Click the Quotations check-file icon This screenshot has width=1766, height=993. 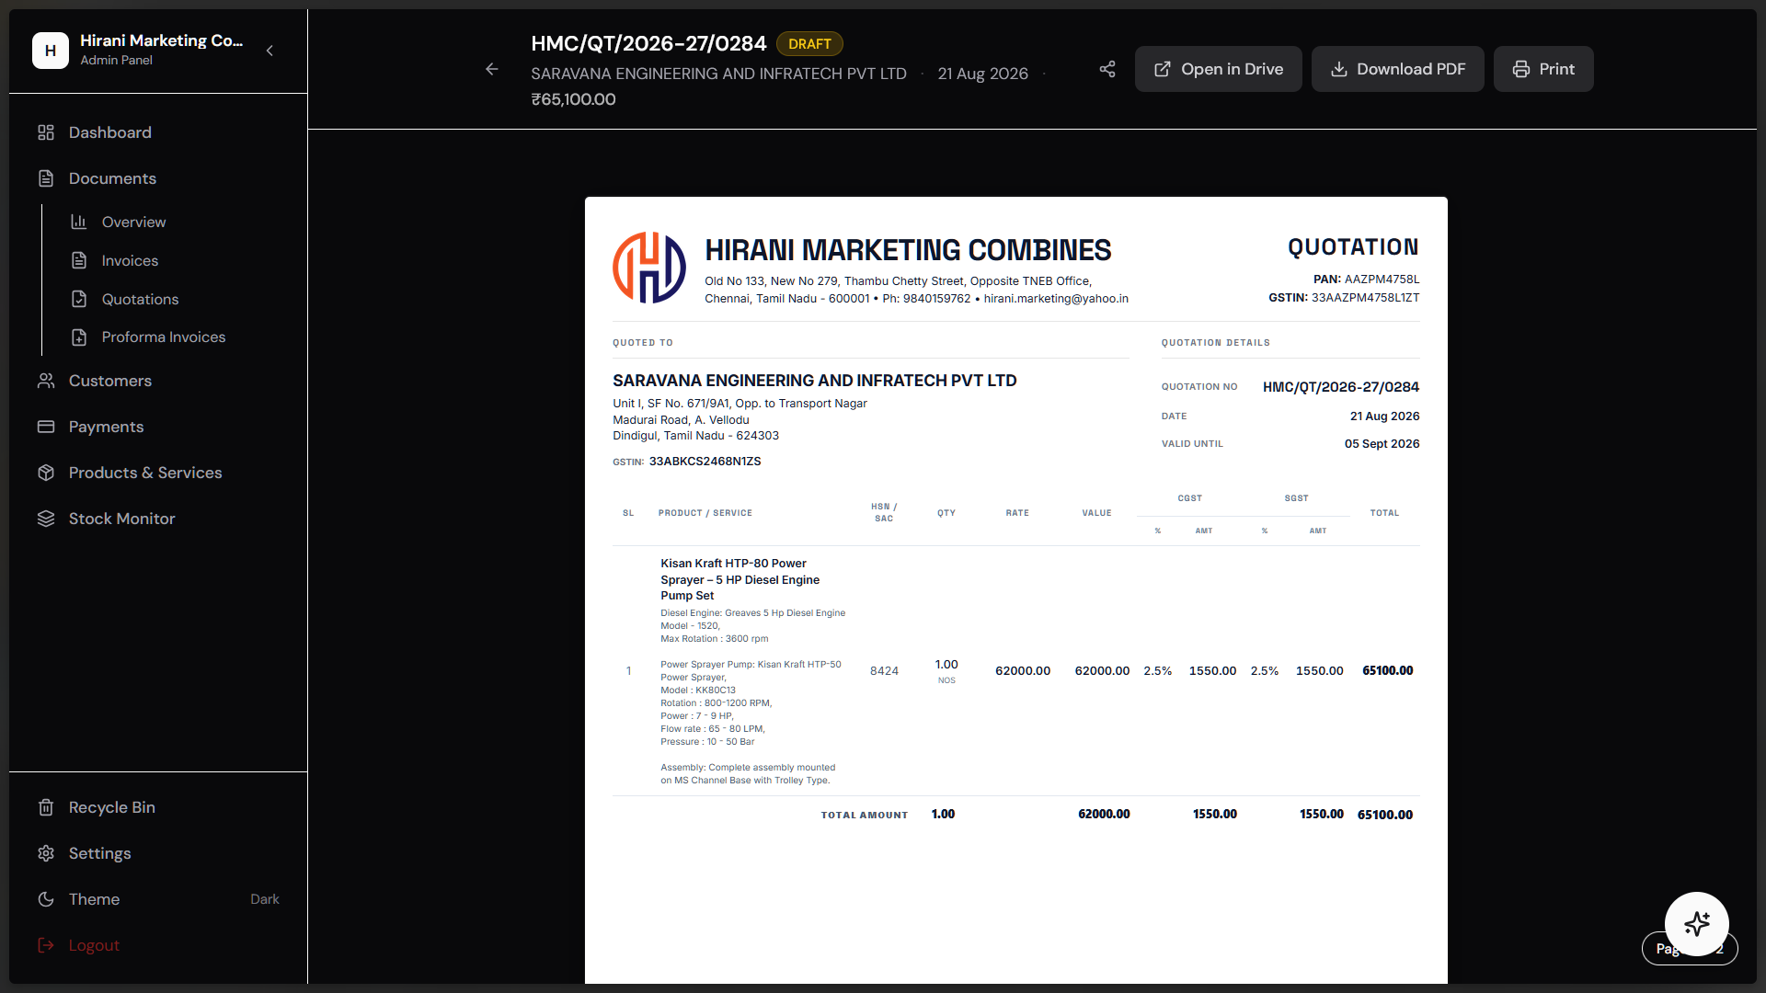pos(79,299)
